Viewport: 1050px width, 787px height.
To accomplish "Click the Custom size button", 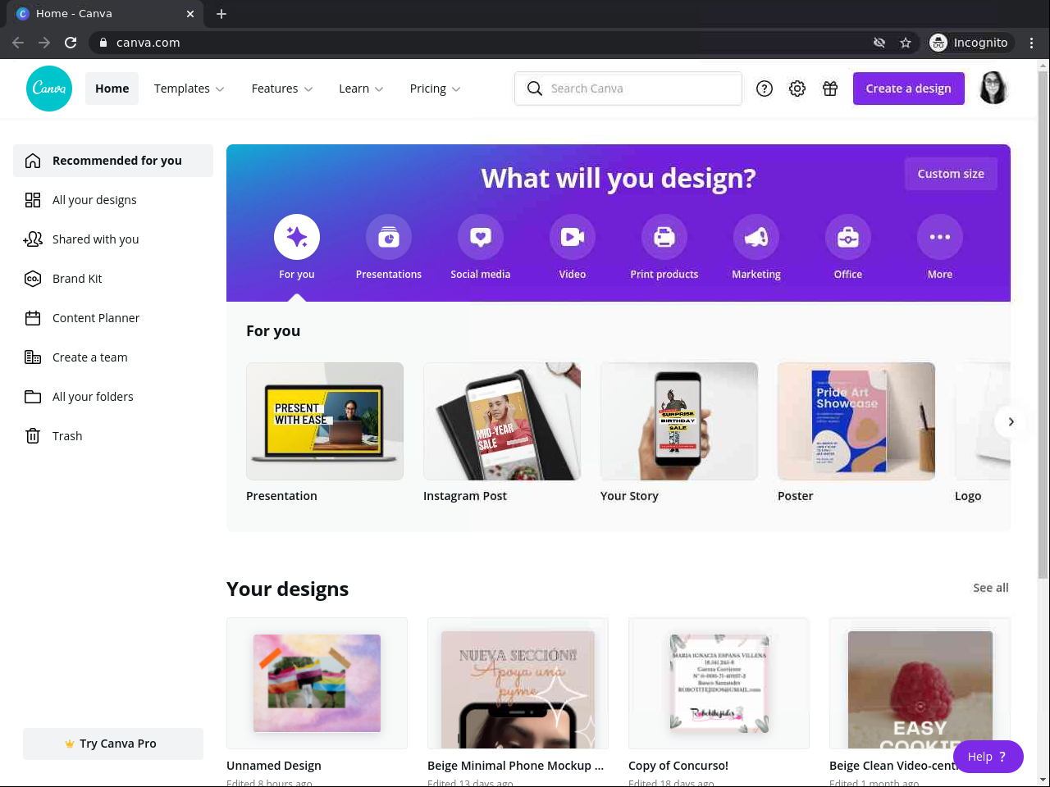I will [x=951, y=174].
